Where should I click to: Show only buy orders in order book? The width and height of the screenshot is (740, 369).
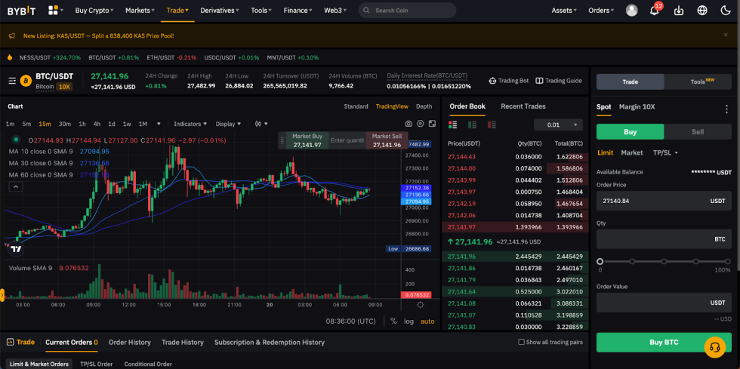[473, 125]
